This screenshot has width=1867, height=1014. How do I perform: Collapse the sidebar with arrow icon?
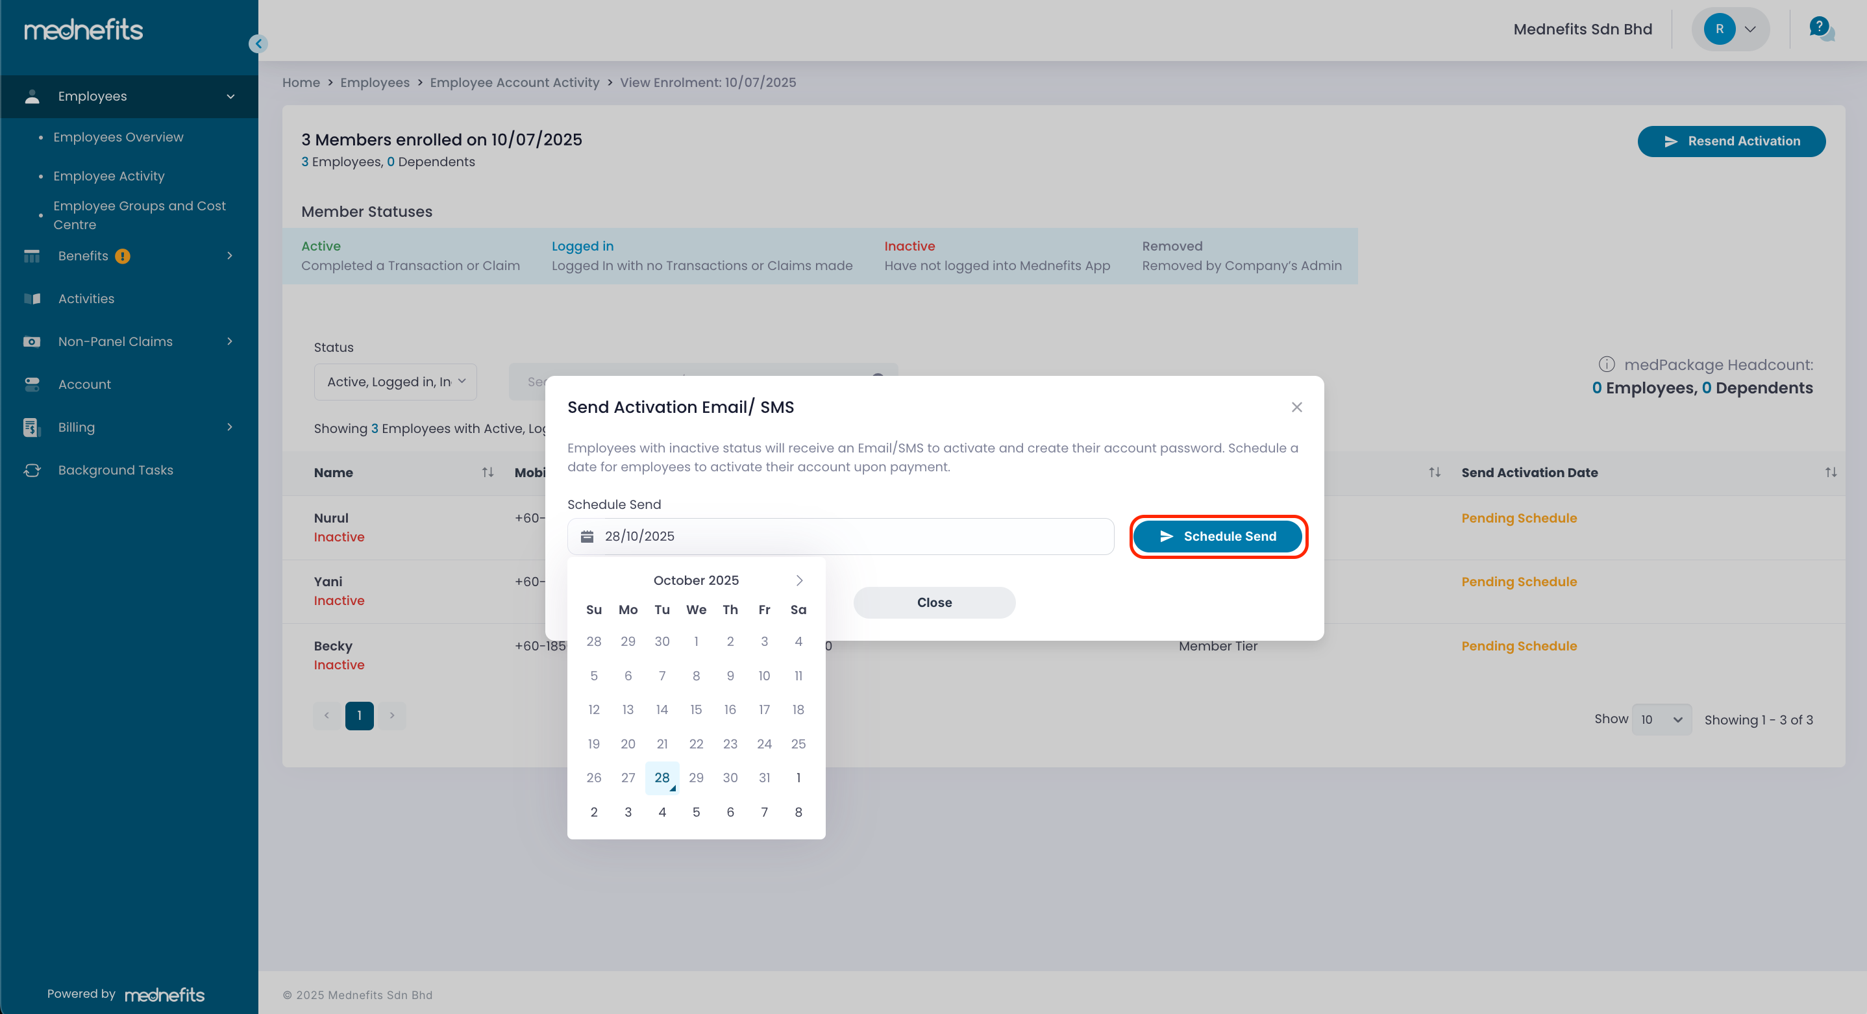(x=258, y=43)
